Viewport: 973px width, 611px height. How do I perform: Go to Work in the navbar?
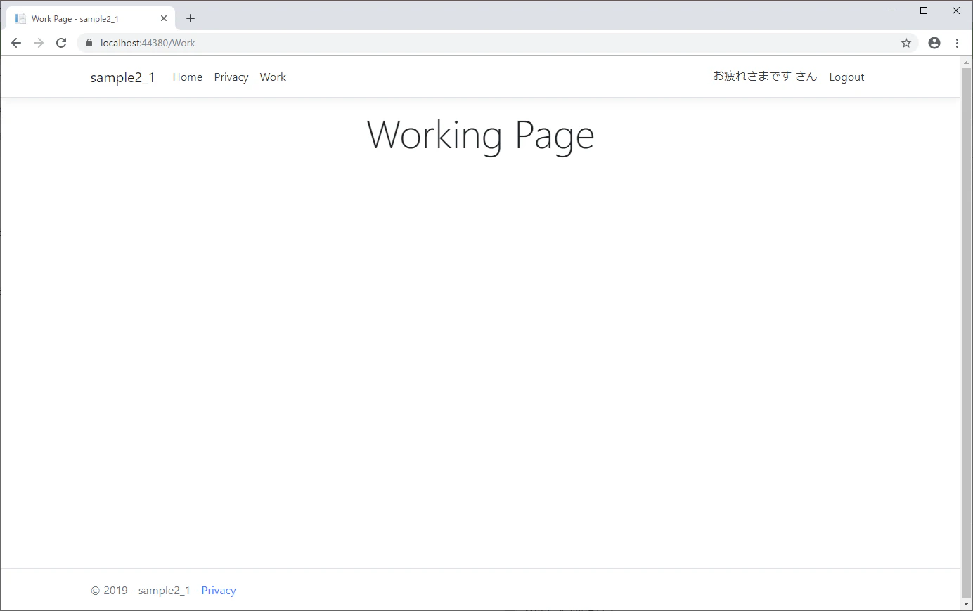(273, 77)
